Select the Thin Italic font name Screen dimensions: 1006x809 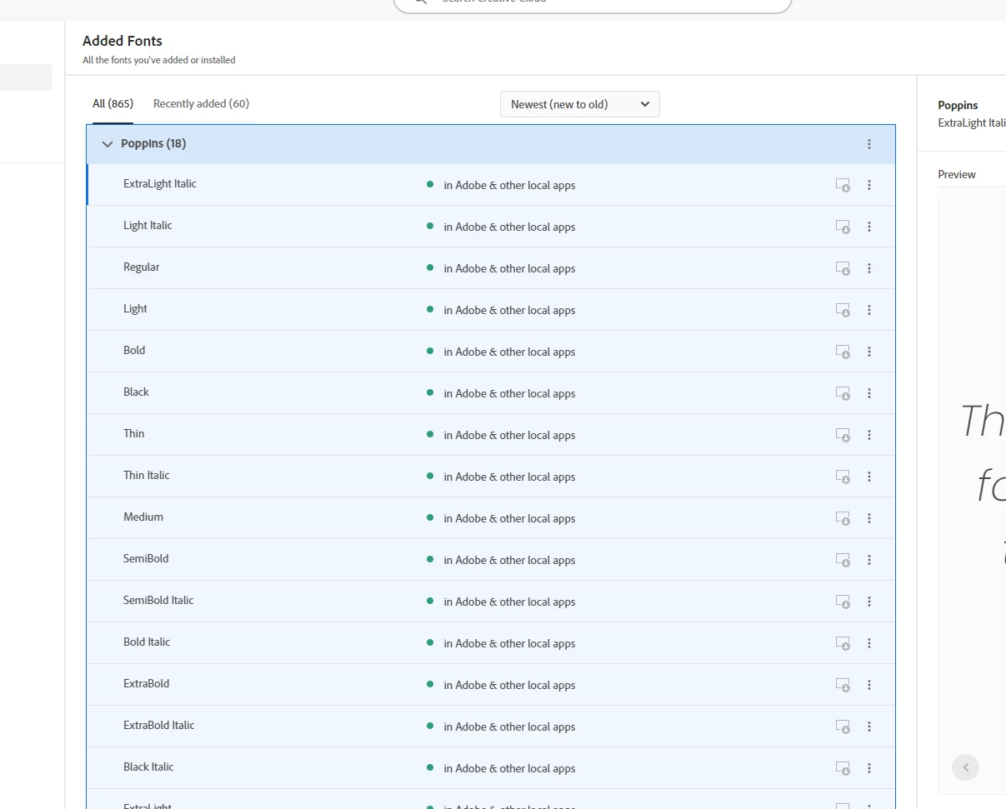coord(146,476)
